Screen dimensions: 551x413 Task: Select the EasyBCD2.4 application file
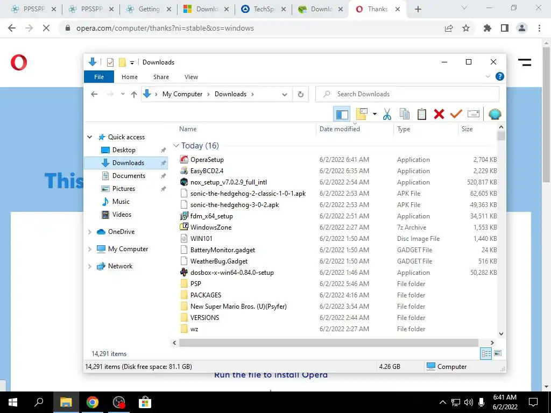point(207,170)
